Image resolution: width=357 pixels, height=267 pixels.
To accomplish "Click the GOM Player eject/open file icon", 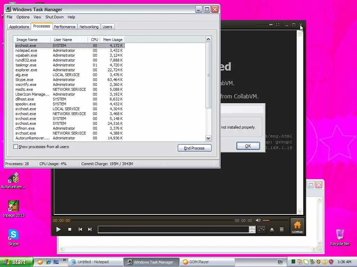I will [272, 229].
